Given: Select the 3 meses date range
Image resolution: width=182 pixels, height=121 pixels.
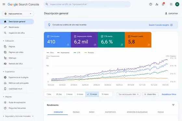Looking at the screenshot, I should pos(70,94).
